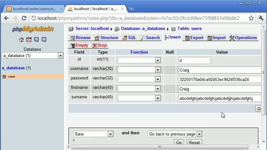
Task: Open a new browser tab
Action: (x=131, y=9)
